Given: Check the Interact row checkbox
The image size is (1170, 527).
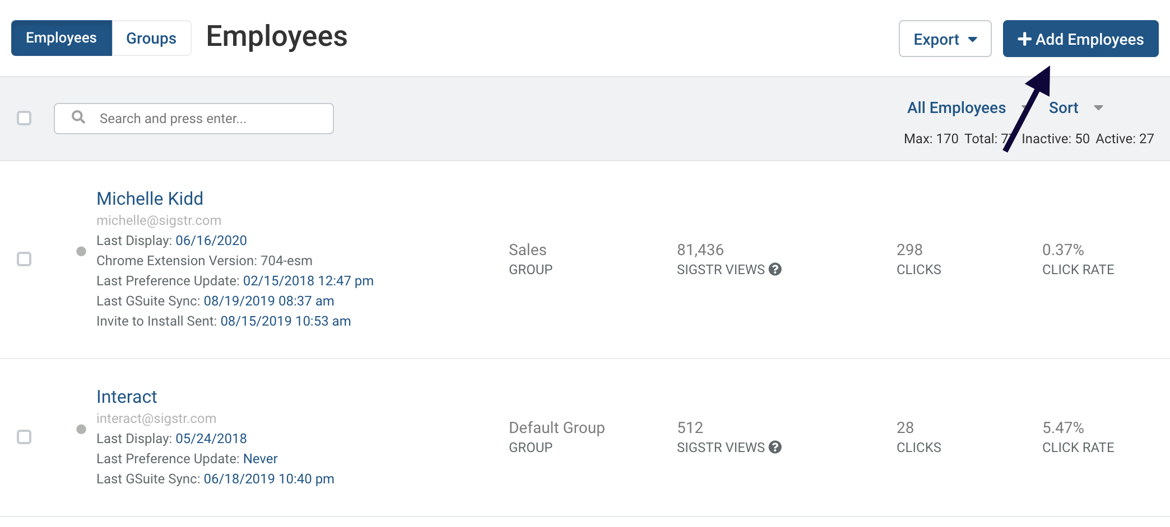Looking at the screenshot, I should pyautogui.click(x=24, y=437).
